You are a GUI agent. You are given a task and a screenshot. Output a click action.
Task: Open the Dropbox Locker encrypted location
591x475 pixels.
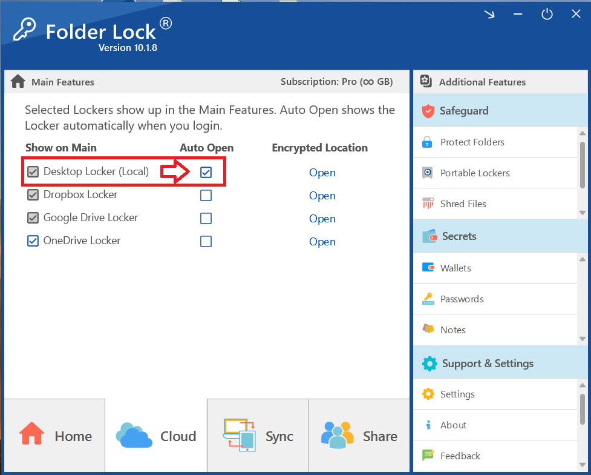pos(322,195)
